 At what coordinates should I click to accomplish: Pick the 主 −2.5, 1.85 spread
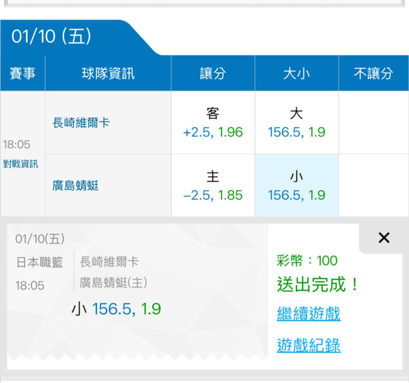[213, 185]
